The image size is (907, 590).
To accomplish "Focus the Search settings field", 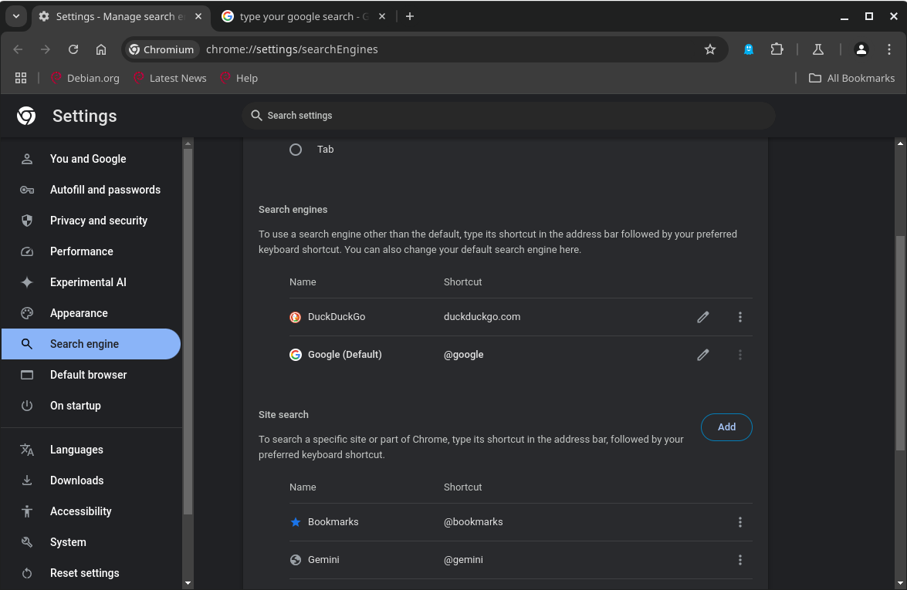I will 509,116.
